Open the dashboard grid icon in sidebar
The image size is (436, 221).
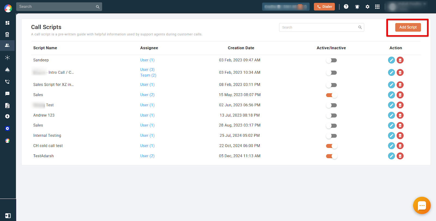(x=7, y=23)
